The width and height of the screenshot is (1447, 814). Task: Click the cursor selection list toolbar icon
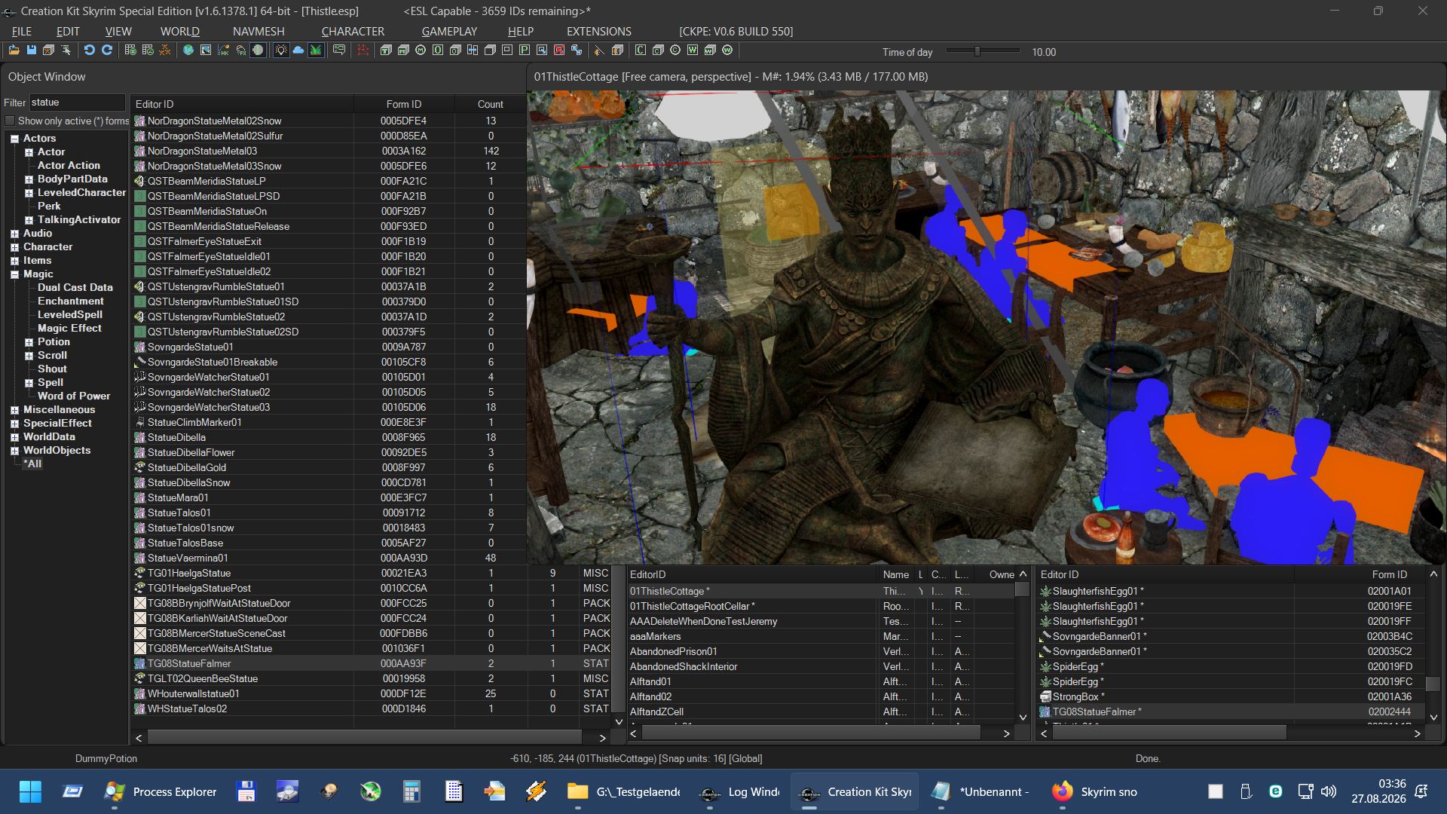66,50
